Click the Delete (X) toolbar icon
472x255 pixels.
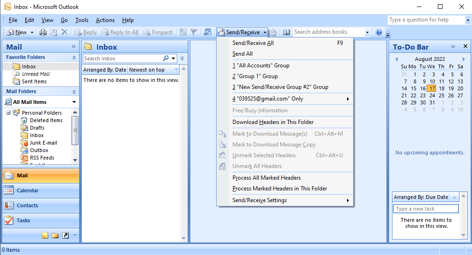[65, 32]
